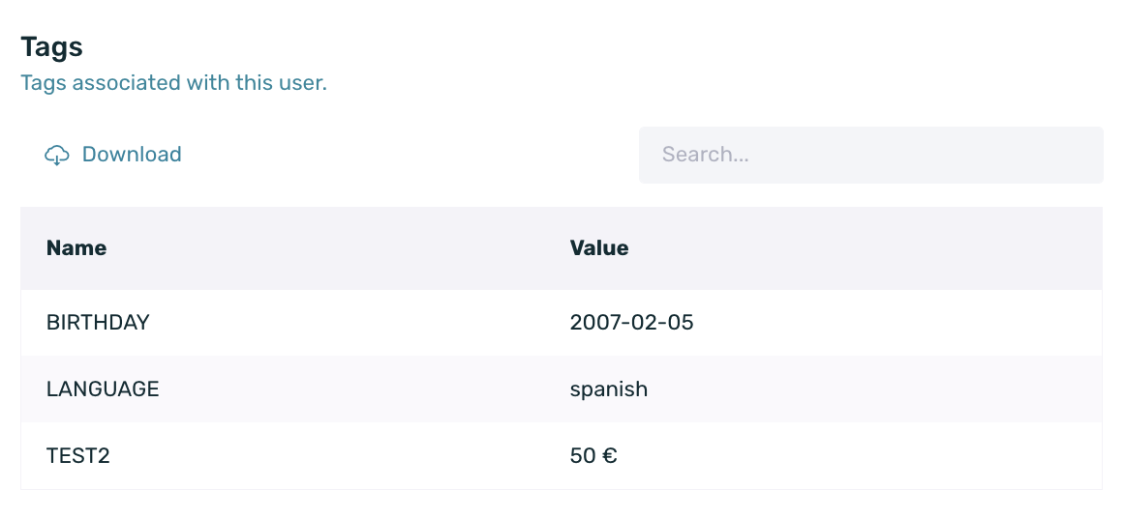Screen dimensions: 1125x518
Task: Click blank area right of spanish value
Action: coord(875,389)
